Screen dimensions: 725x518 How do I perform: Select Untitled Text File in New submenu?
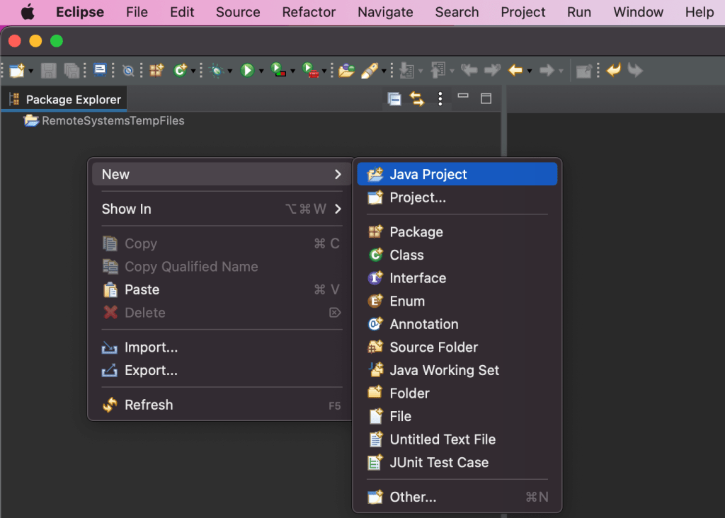(457, 439)
